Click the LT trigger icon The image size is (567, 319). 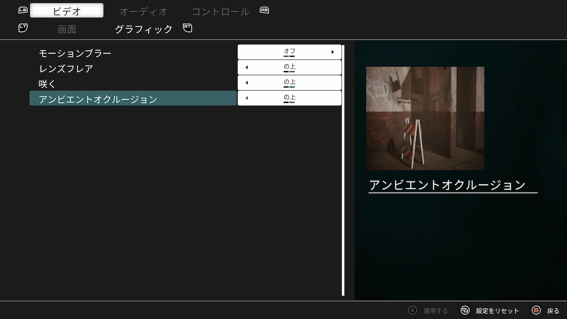coord(23,28)
